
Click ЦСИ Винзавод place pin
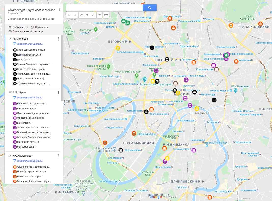[235, 90]
